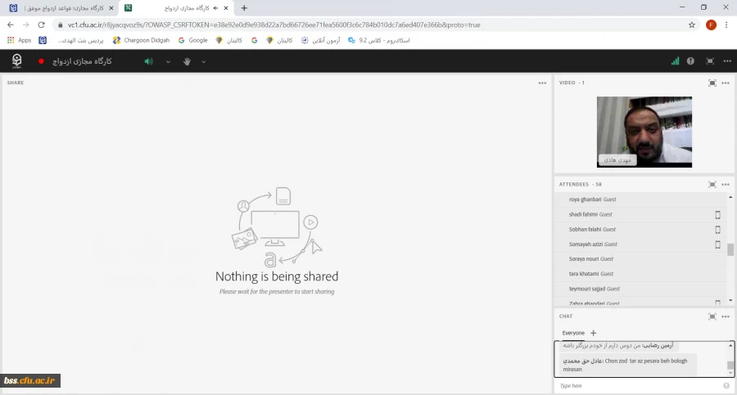This screenshot has height=395, width=737.
Task: Open the Help question mark icon
Action: coord(690,61)
